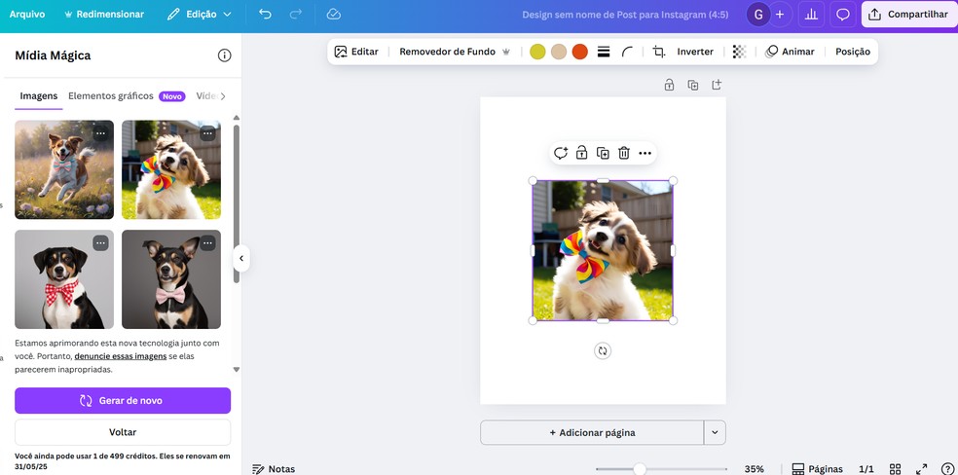Viewport: 958px width, 475px height.
Task: Click the rotate handle below the image
Action: 603,350
